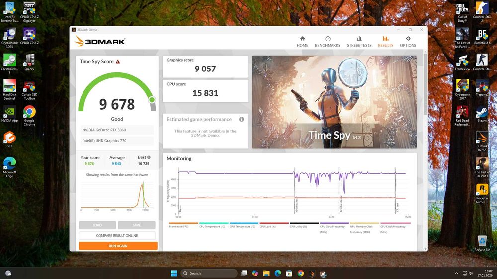Screen dimensions: 497x279
Task: Select the Cyberpunk 2077 desktop icon
Action: [462, 90]
